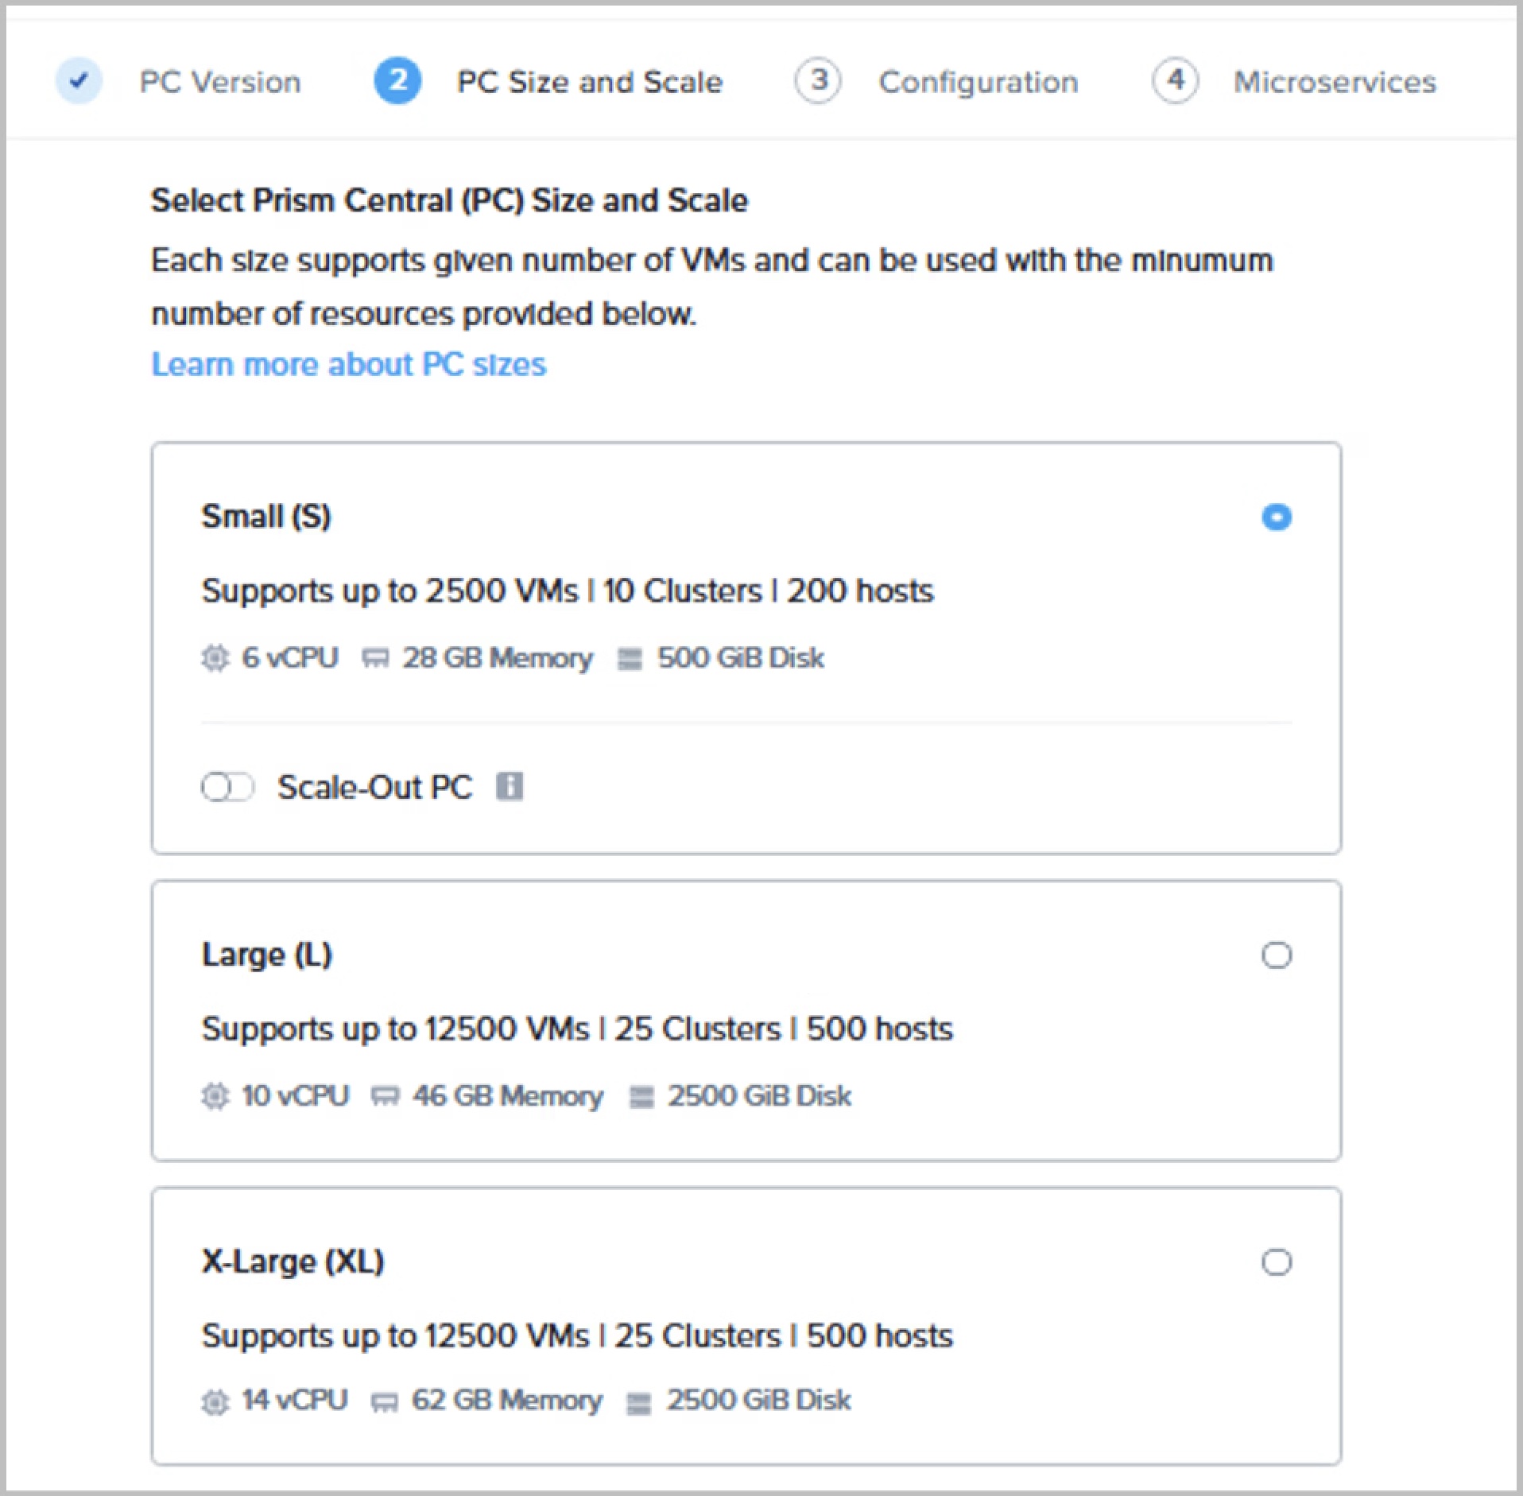
Task: Click the 6 vCPU chip icon
Action: (x=215, y=658)
